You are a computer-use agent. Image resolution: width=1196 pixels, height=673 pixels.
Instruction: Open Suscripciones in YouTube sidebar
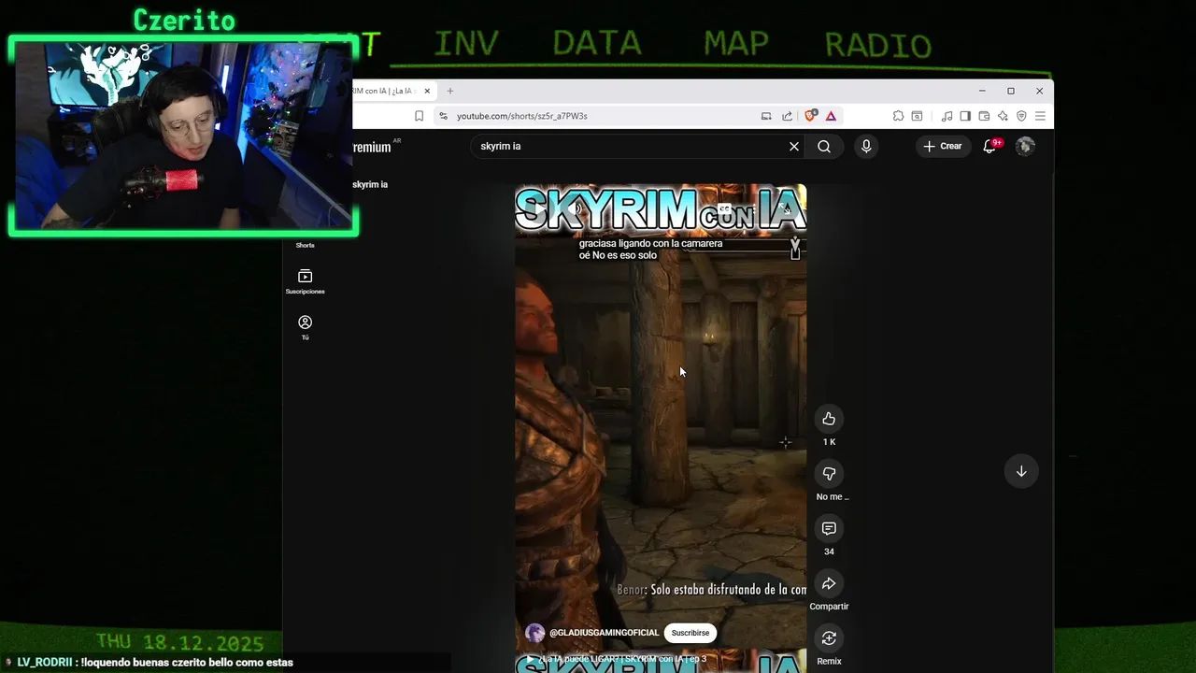click(x=305, y=281)
